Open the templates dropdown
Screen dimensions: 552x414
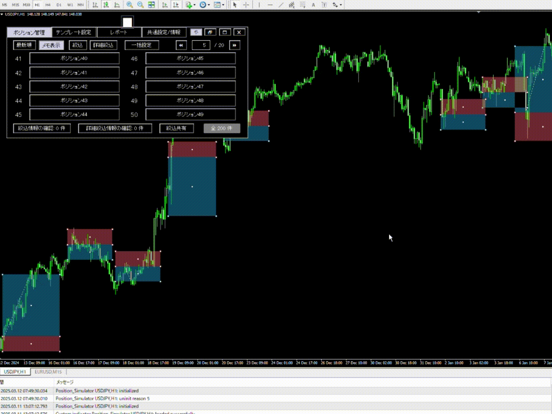219,5
